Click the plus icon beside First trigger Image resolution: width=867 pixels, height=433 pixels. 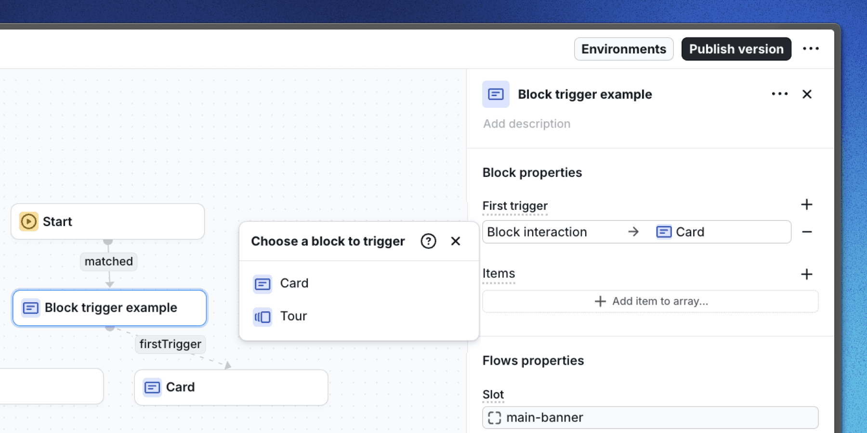coord(807,204)
